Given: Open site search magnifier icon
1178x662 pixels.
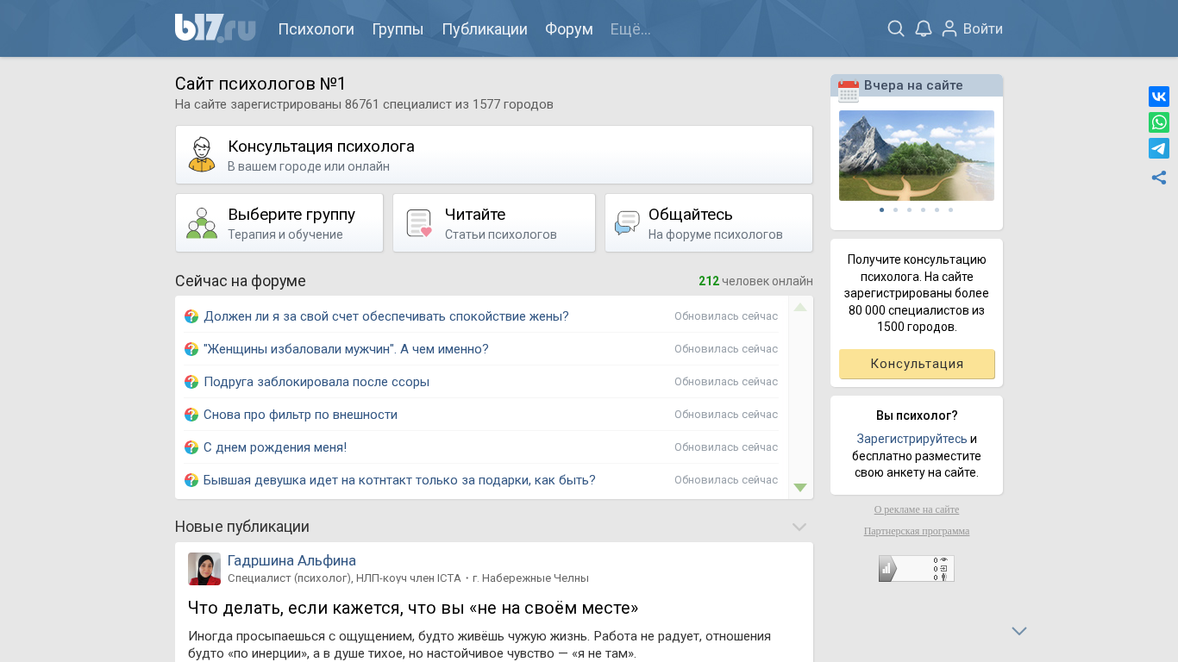Looking at the screenshot, I should [896, 28].
